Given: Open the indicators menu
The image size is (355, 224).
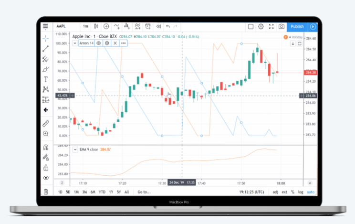Looking at the screenshot, I should point(116,27).
